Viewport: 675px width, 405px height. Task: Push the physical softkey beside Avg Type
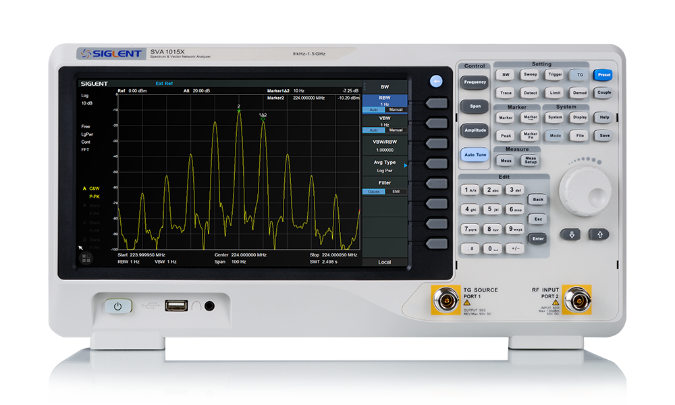click(x=437, y=163)
